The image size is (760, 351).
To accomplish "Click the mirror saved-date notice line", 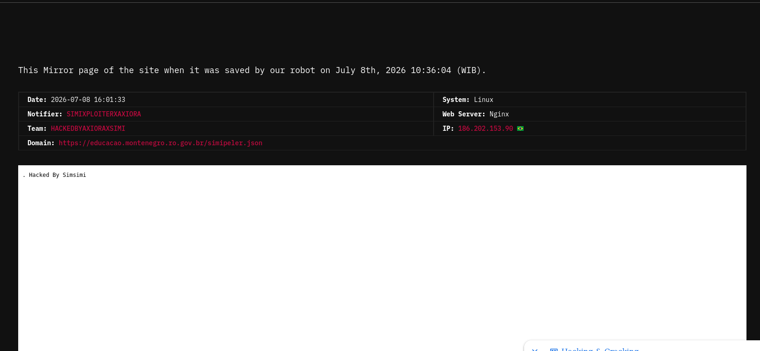I will click(x=252, y=70).
